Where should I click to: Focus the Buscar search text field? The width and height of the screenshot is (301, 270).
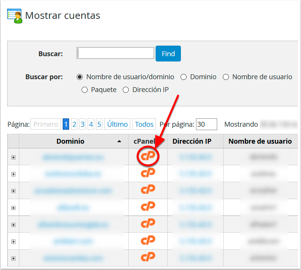click(115, 53)
